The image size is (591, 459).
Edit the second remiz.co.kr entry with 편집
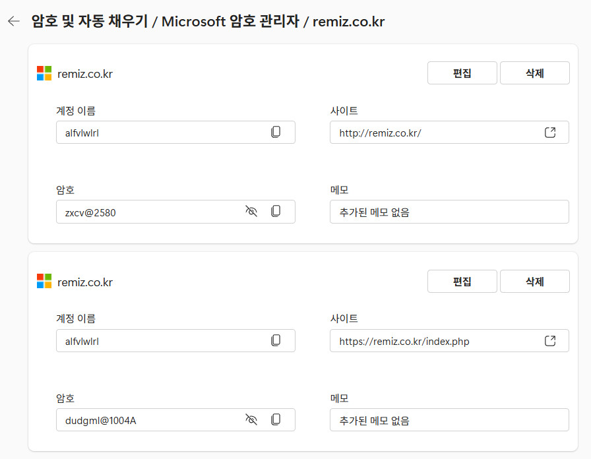click(x=462, y=282)
